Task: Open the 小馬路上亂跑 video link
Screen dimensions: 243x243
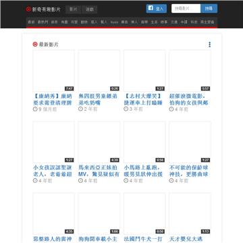Action: 143,171
